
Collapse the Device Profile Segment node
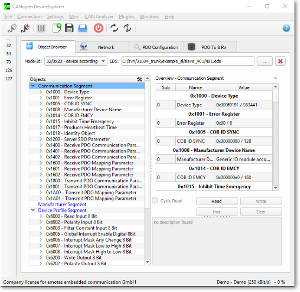33,210
